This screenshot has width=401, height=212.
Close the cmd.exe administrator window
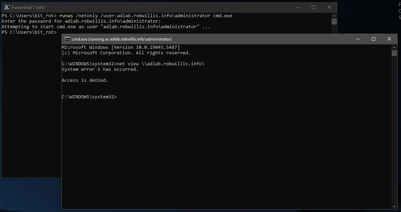pos(389,39)
